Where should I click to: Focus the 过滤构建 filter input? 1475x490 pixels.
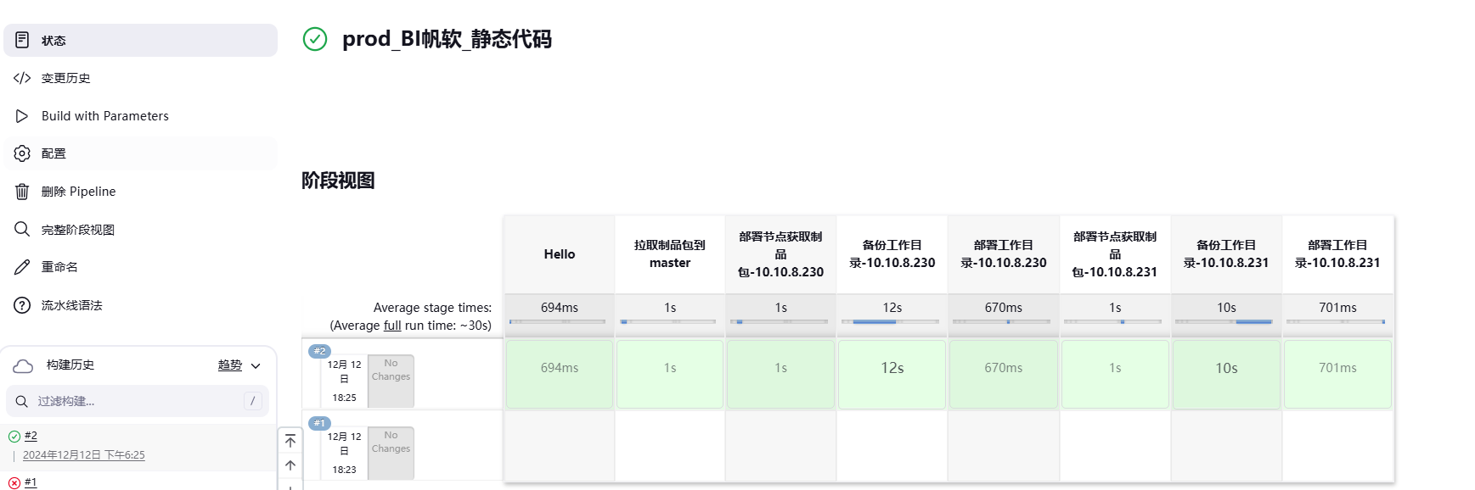tap(138, 401)
